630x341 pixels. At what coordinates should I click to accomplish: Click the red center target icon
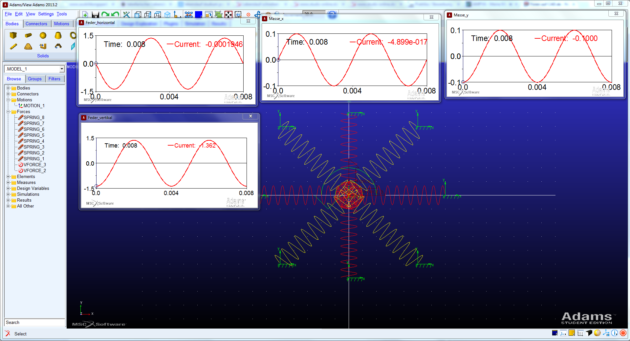248,15
